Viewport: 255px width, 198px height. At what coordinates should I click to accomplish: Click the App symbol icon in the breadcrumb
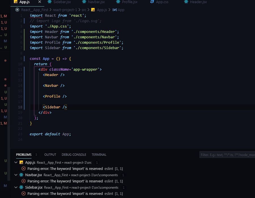click(114, 10)
